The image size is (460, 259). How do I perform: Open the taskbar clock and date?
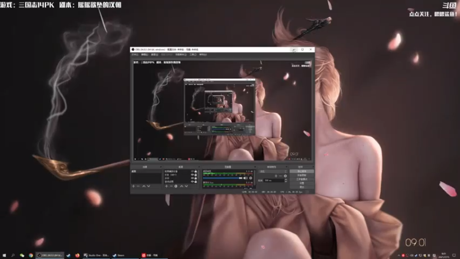[x=443, y=255]
